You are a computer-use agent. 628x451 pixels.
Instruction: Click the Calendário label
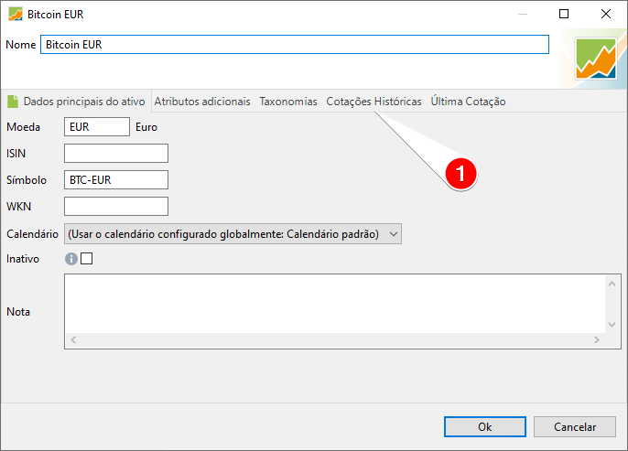click(32, 234)
